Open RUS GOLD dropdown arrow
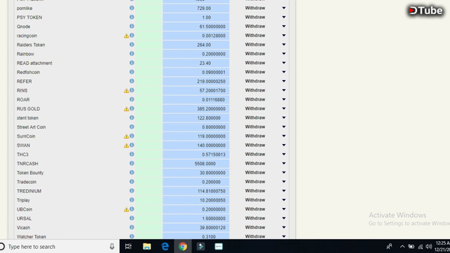The image size is (450, 253). point(284,109)
